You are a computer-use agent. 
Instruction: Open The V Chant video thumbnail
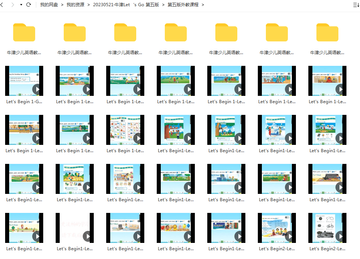click(x=24, y=228)
